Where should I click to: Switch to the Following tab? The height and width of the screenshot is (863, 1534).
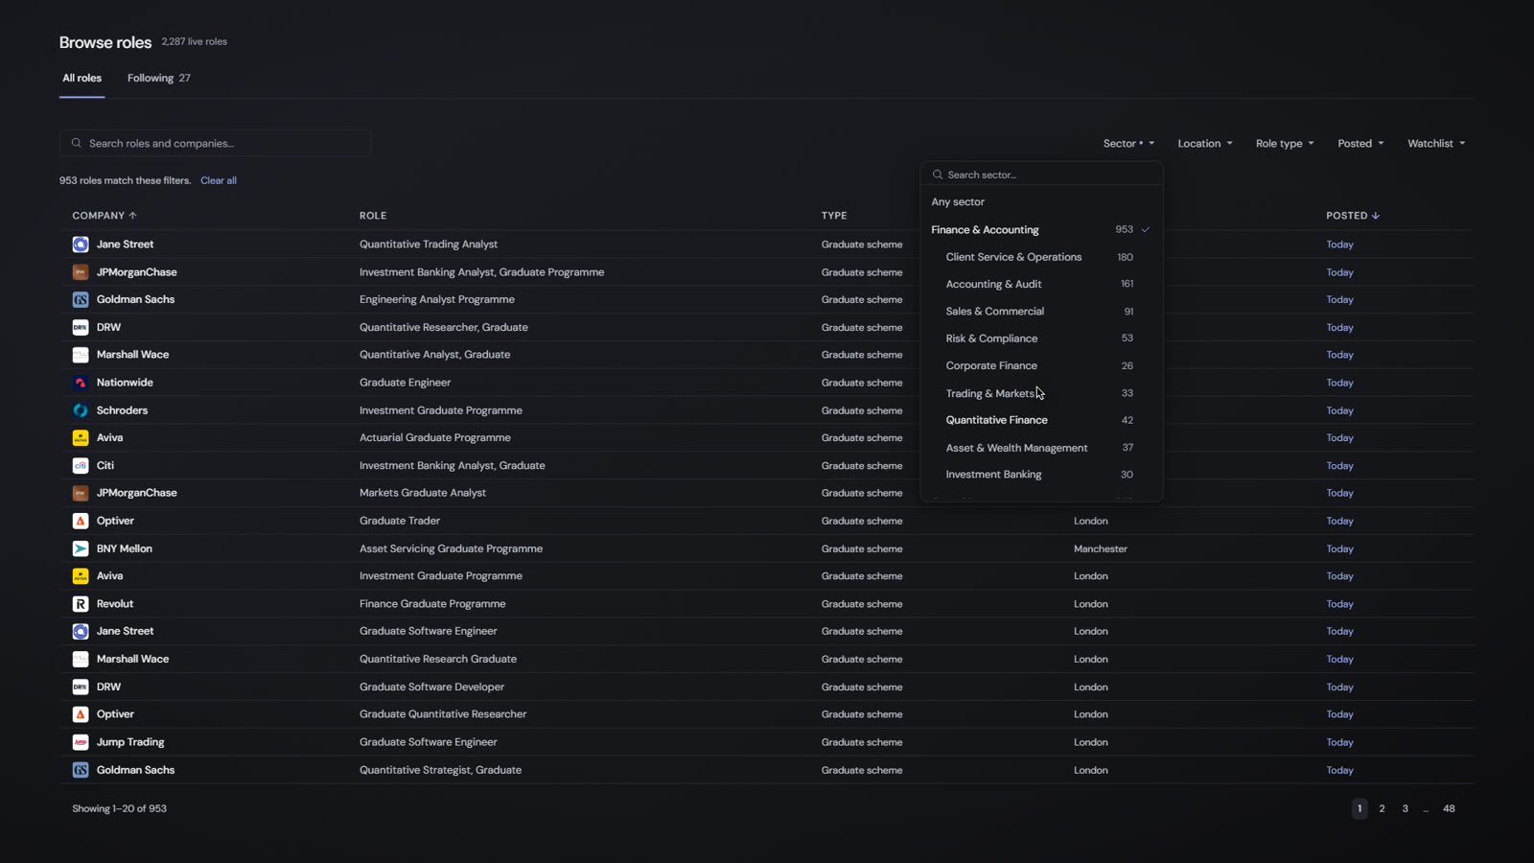(159, 79)
